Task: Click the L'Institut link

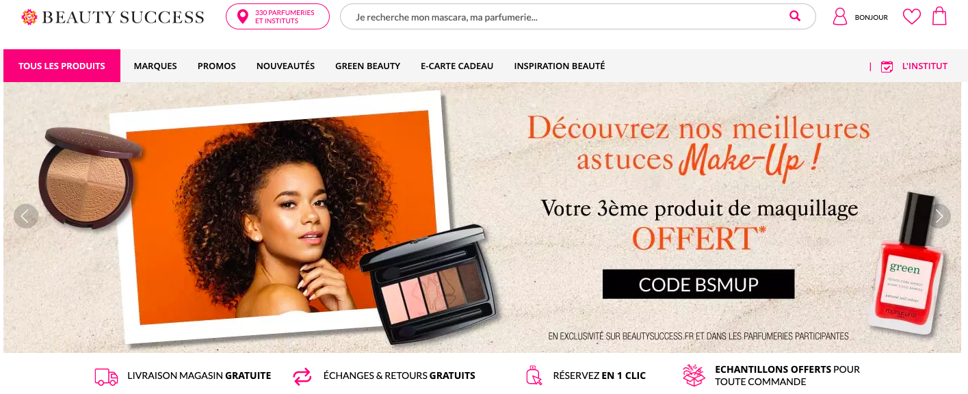Action: click(x=925, y=66)
